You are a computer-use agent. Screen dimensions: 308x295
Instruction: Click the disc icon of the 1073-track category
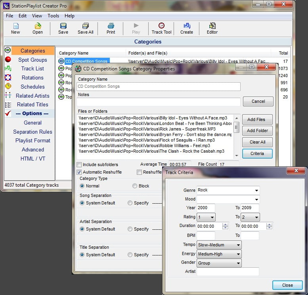click(61, 68)
